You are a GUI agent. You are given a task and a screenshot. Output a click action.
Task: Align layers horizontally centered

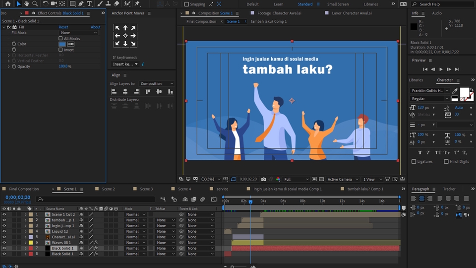coord(125,91)
